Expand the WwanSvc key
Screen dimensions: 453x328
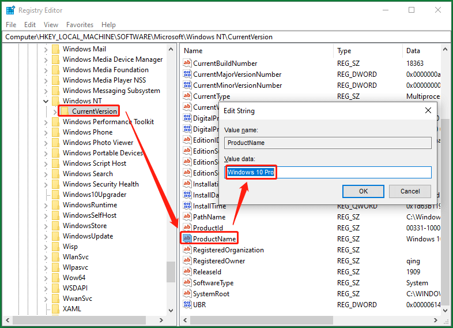[46, 299]
